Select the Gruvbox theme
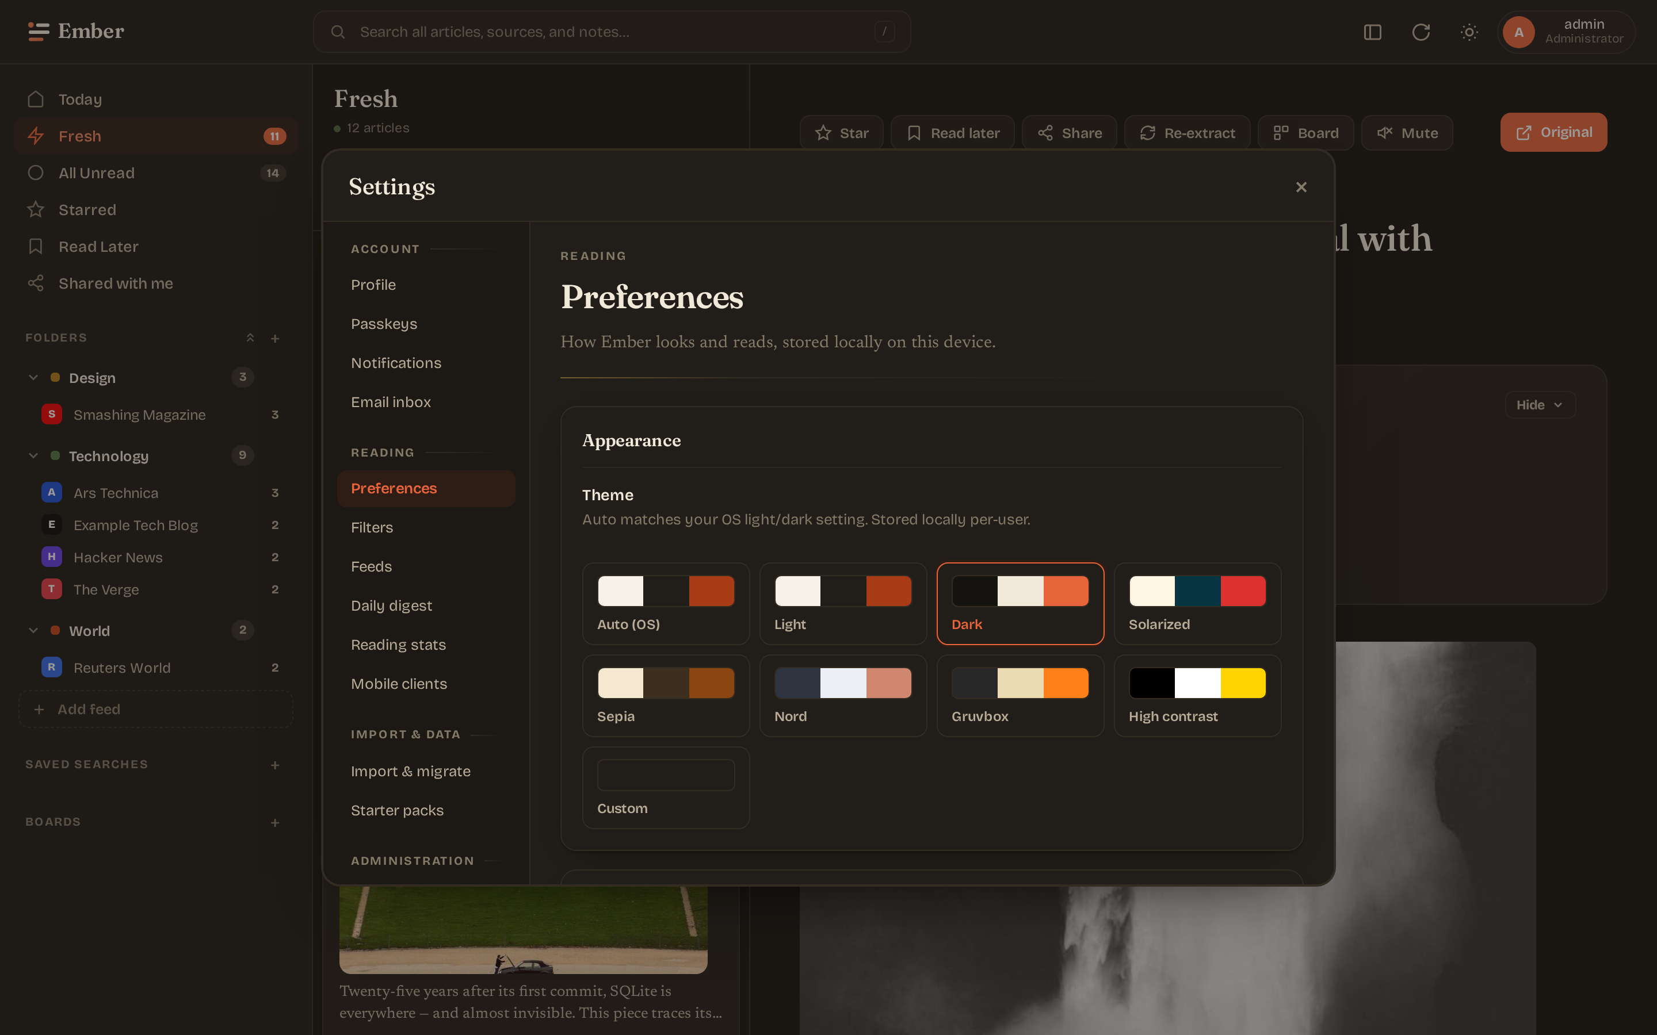This screenshot has height=1035, width=1657. click(1020, 696)
